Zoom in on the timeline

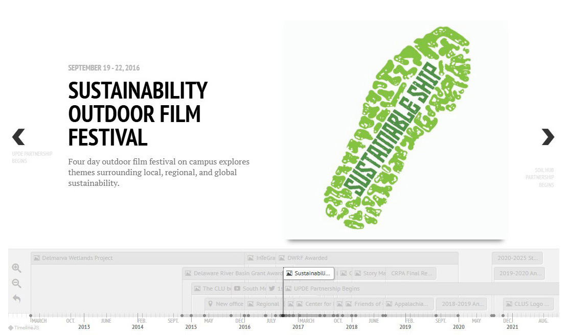(x=16, y=268)
